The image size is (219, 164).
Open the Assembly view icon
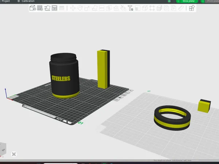point(192,8)
